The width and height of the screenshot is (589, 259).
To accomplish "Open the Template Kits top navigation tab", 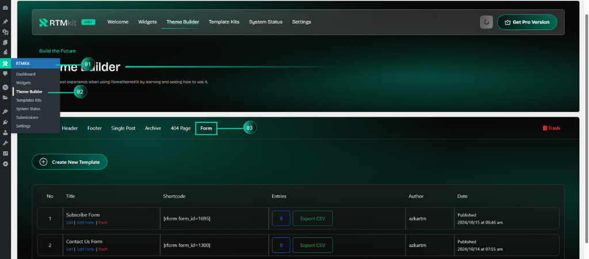I will click(x=224, y=22).
